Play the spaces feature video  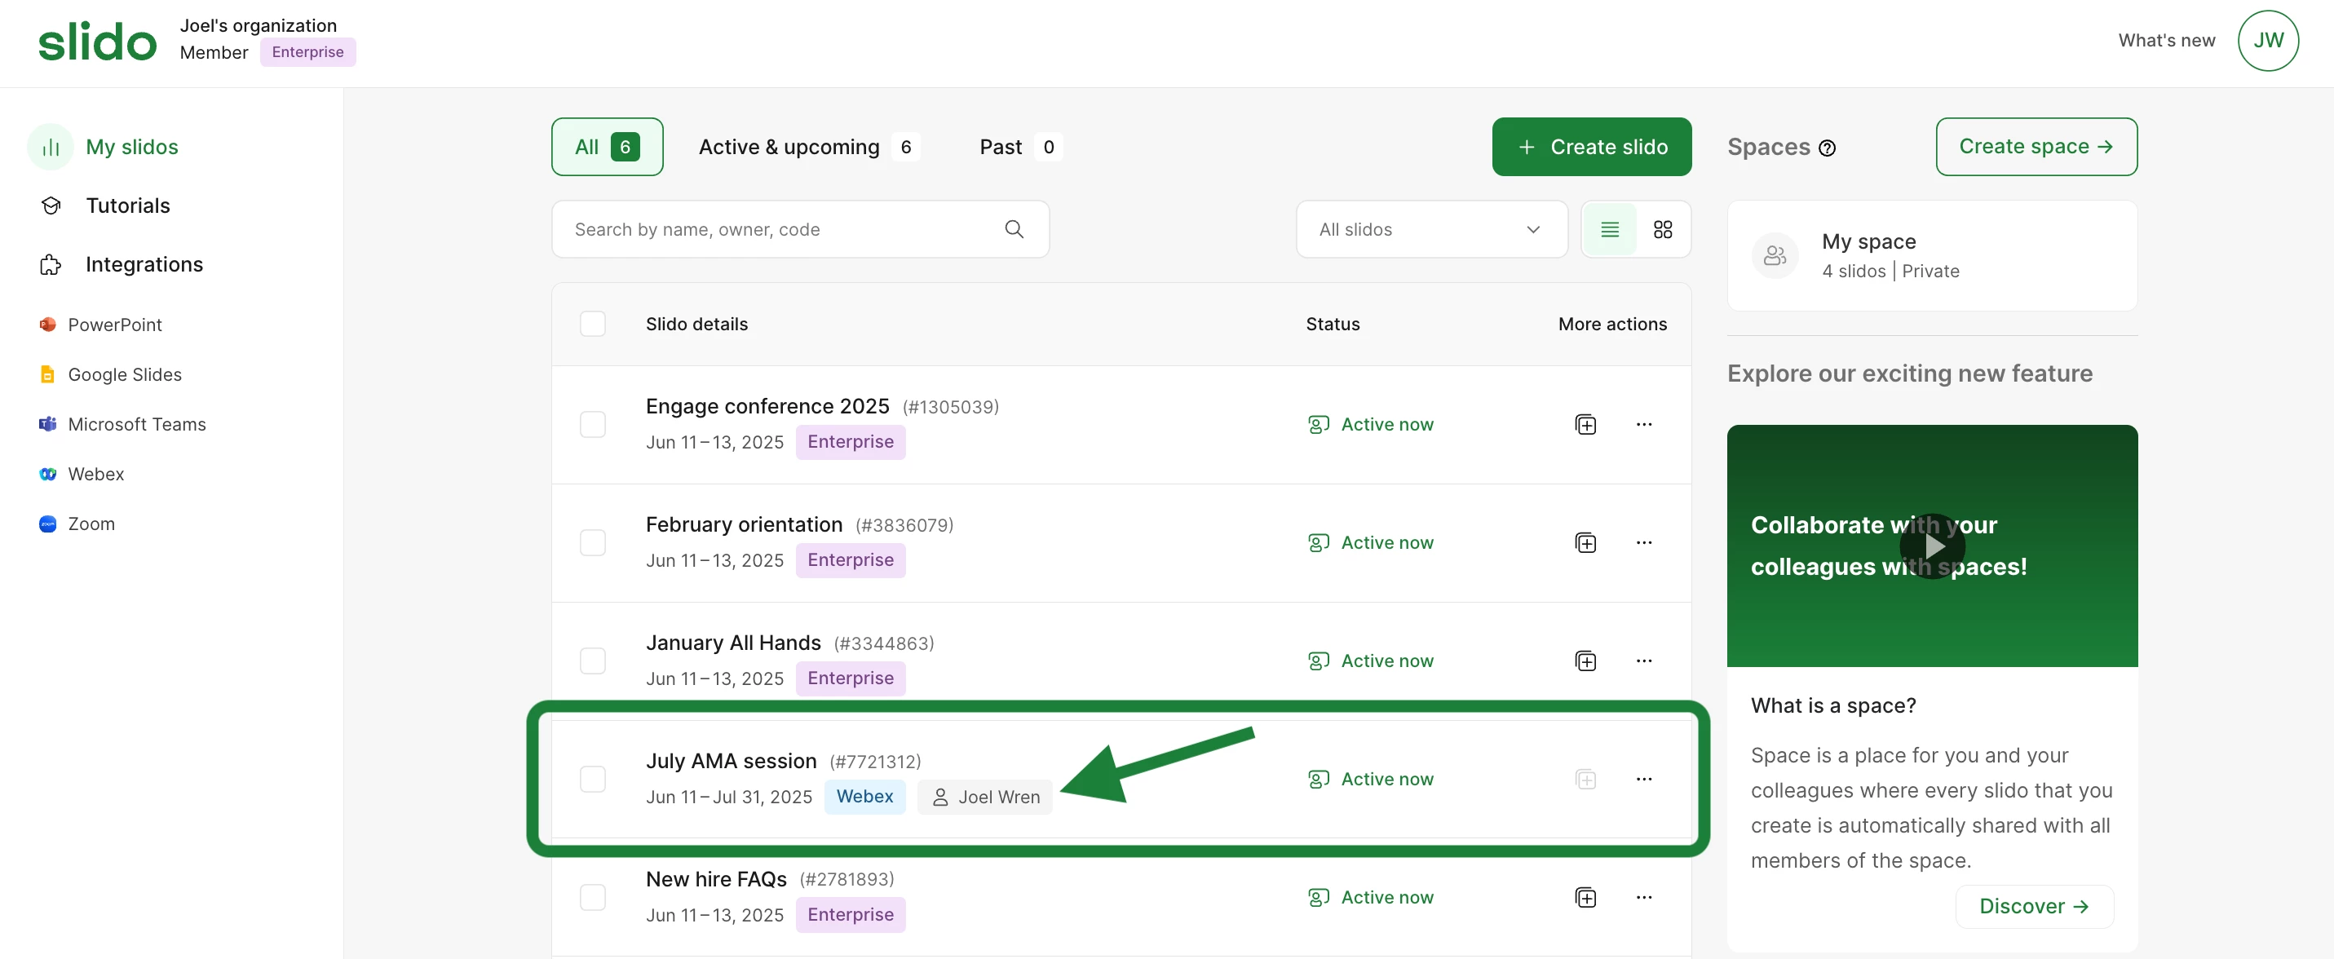[x=1932, y=546]
